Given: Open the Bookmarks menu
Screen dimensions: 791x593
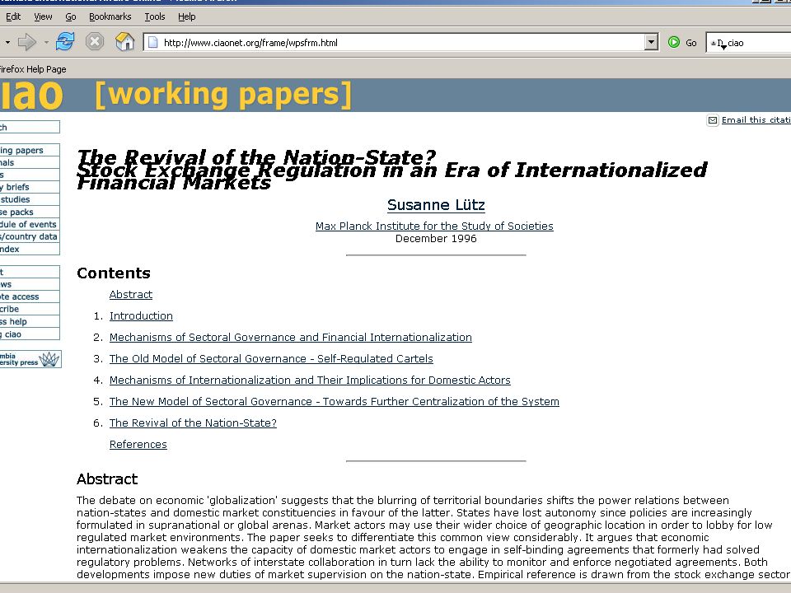Looking at the screenshot, I should (110, 16).
